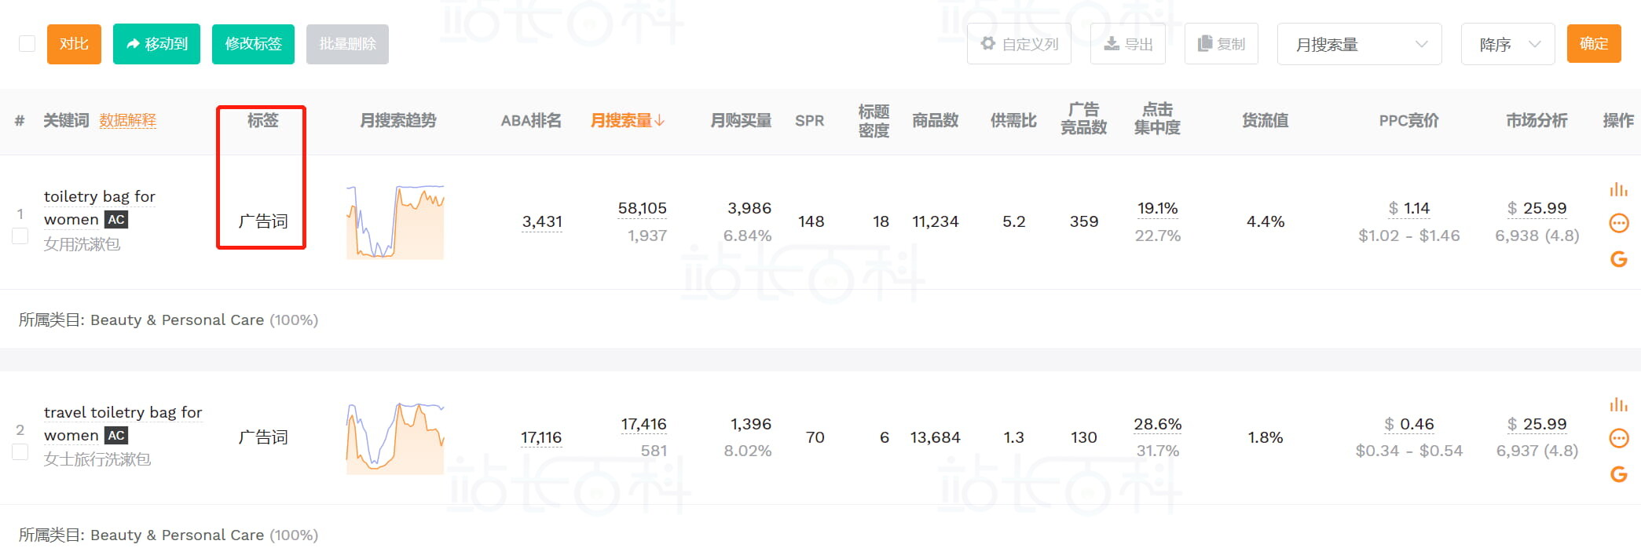1641x559 pixels.
Task: Open the 数据解释 link
Action: pos(127,120)
